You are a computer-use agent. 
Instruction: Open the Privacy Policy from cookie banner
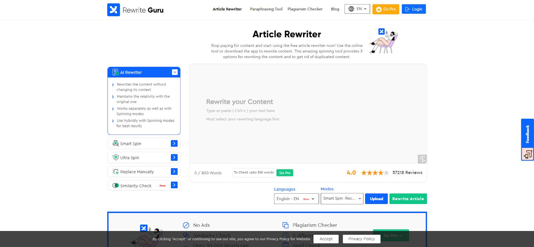pos(361,239)
